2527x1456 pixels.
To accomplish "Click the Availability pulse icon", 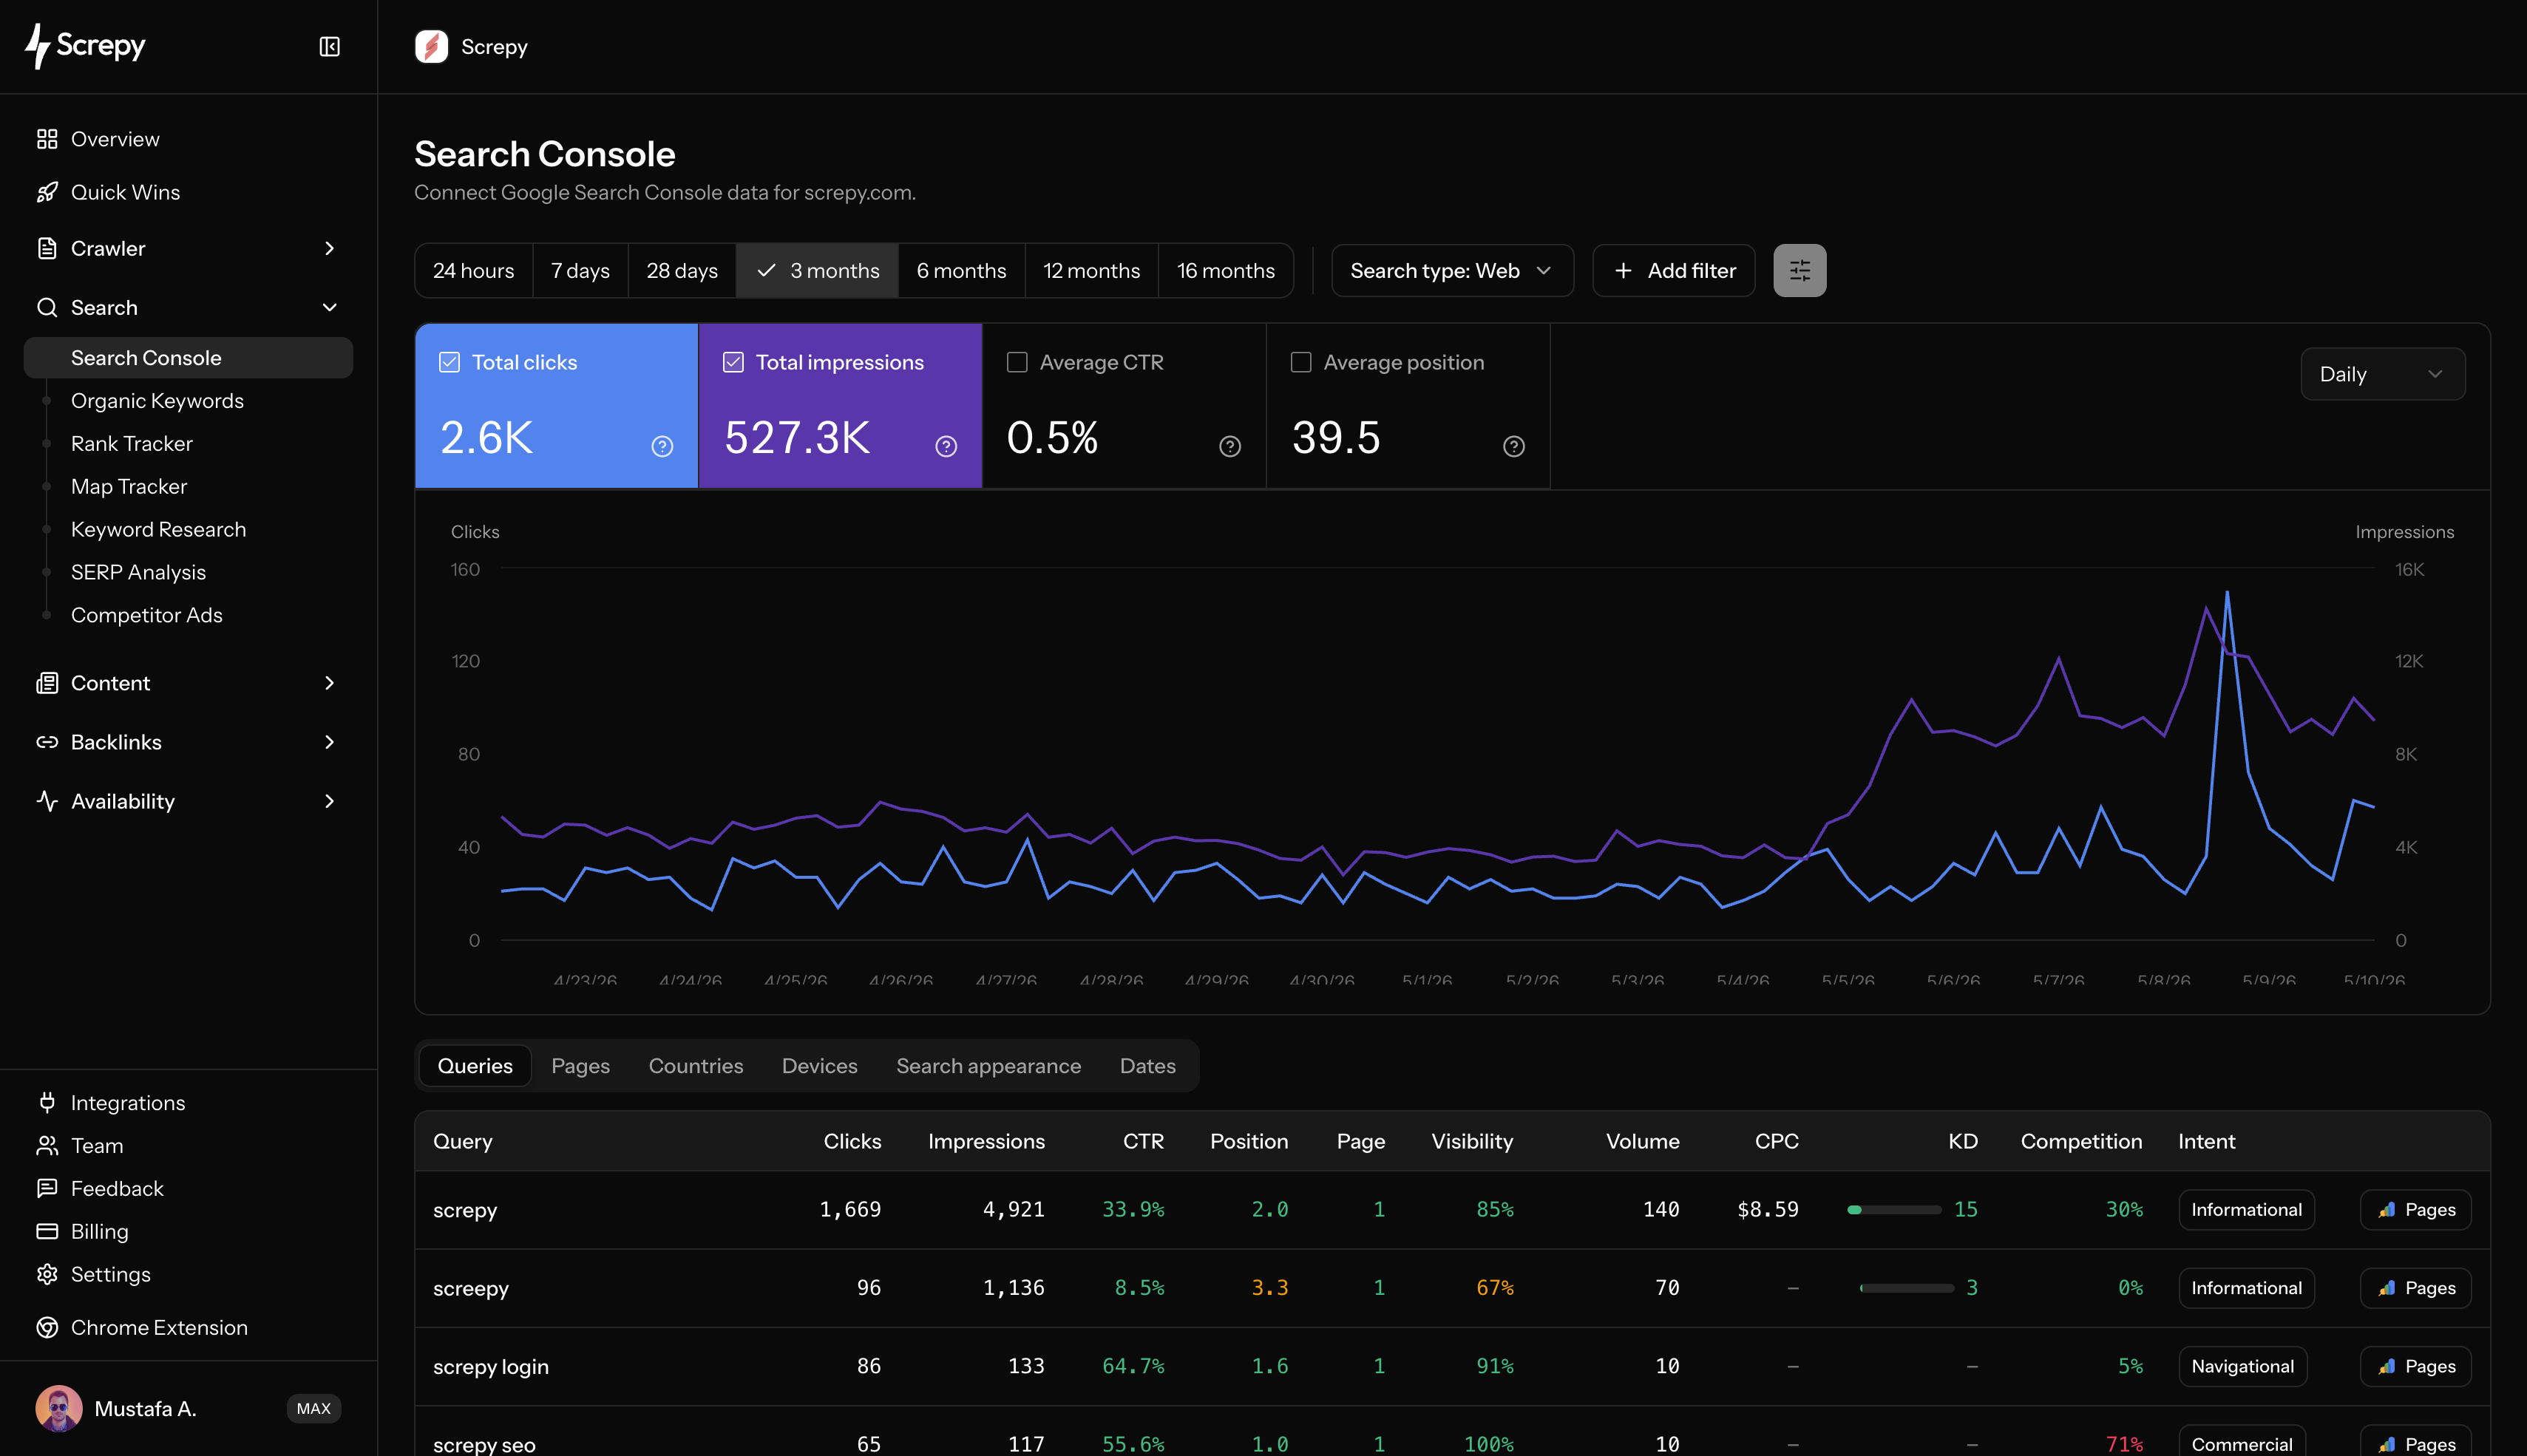I will tap(47, 801).
